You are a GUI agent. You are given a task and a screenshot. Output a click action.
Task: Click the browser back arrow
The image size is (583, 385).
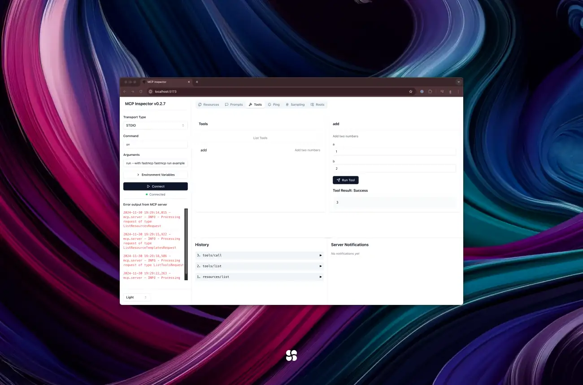125,91
